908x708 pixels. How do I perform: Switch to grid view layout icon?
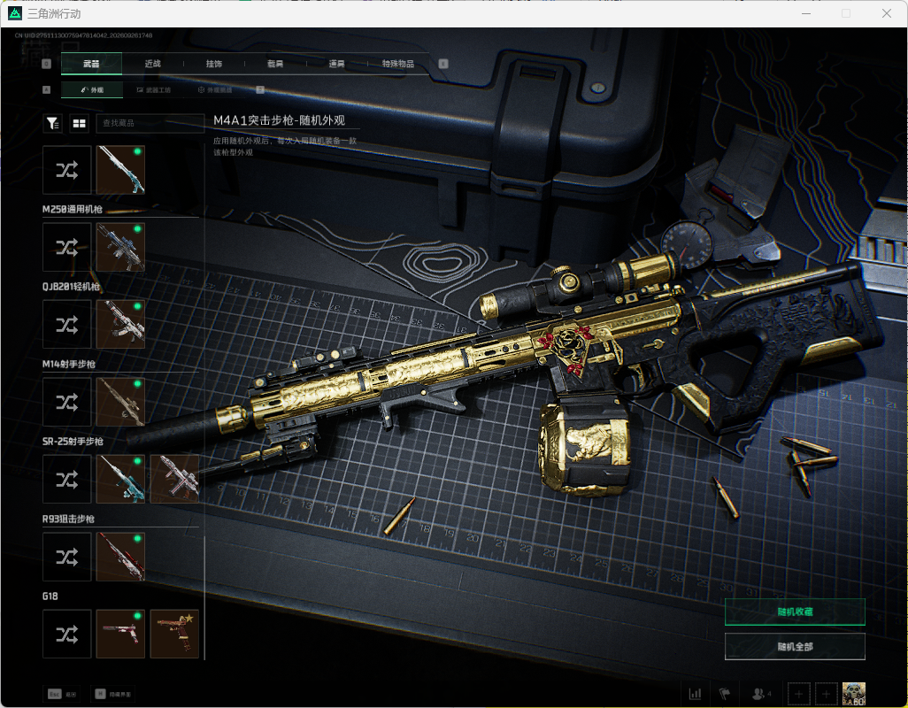click(x=80, y=123)
